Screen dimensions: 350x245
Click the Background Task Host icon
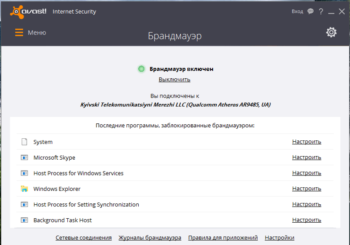coord(24,220)
